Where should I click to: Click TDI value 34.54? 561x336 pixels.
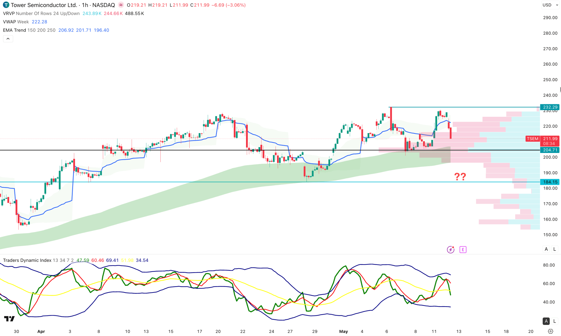point(142,260)
